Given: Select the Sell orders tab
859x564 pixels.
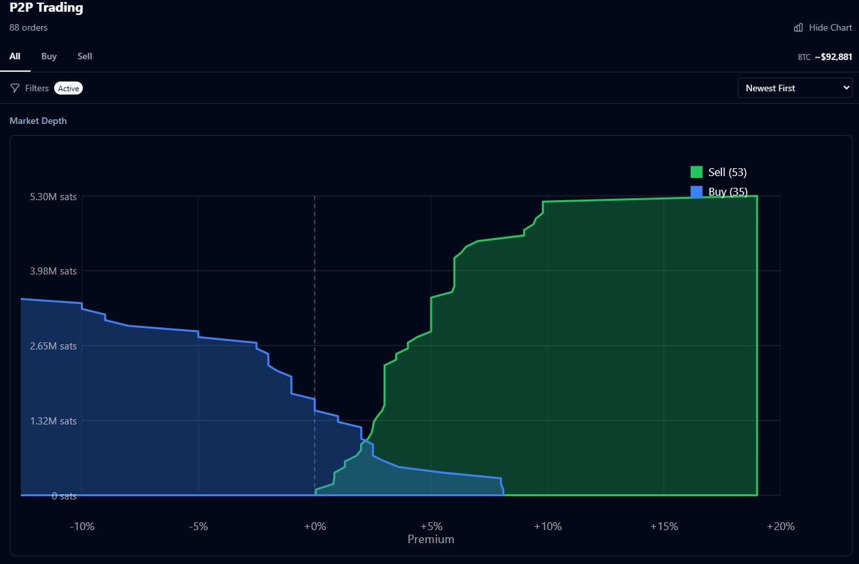Looking at the screenshot, I should 85,56.
